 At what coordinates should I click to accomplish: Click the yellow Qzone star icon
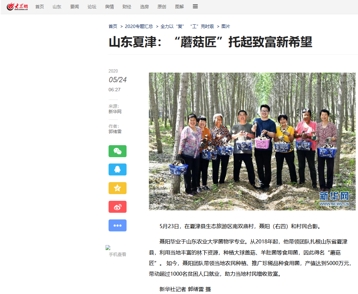117,188
